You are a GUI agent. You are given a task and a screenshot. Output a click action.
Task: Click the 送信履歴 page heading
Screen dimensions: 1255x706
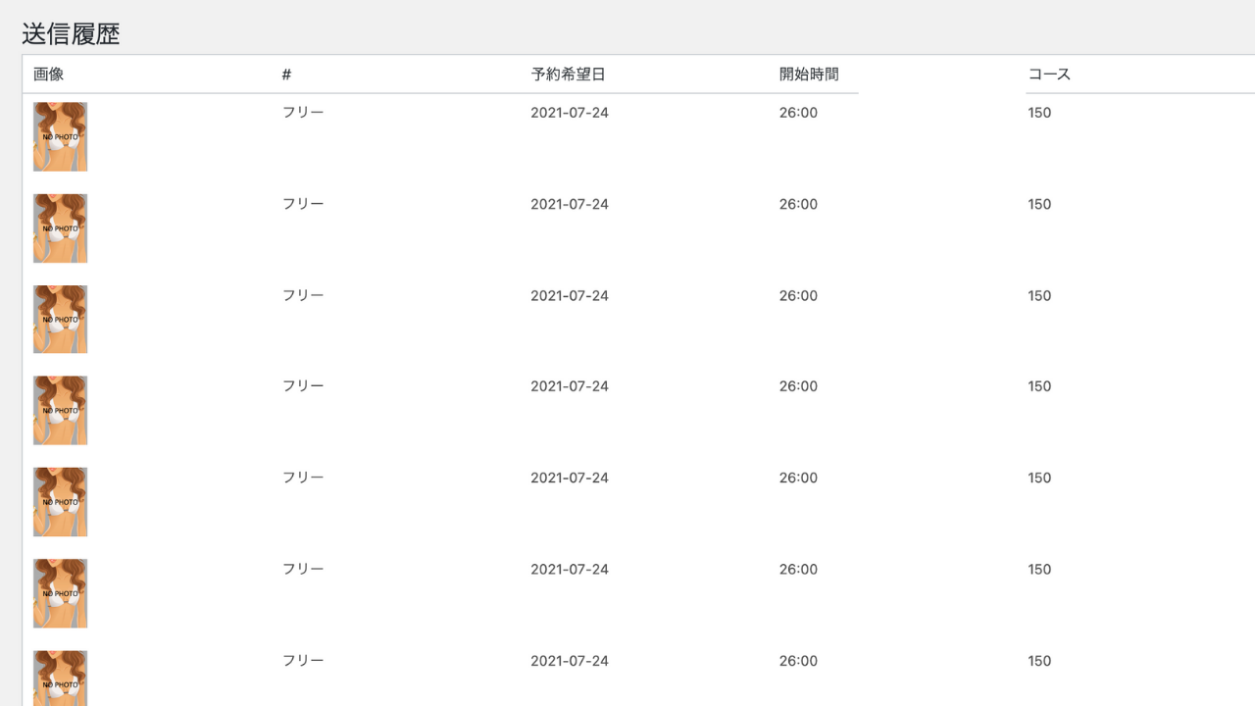pos(71,34)
